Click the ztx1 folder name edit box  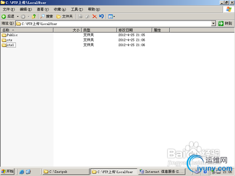coord(11,45)
